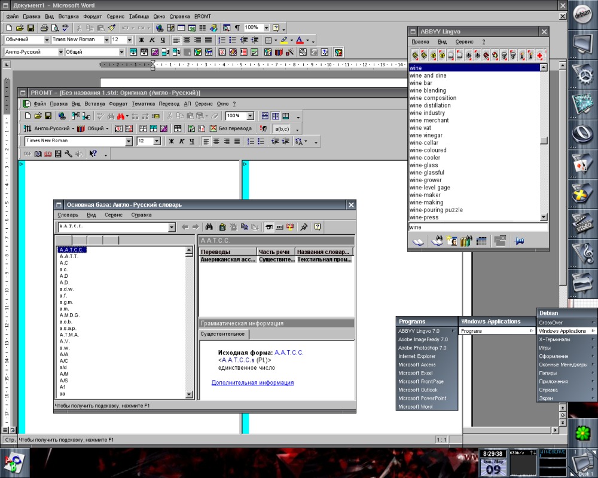Screen dimensions: 598x478
Task: Toggle underline Ч in Word formatting toolbar
Action: pyautogui.click(x=163, y=40)
